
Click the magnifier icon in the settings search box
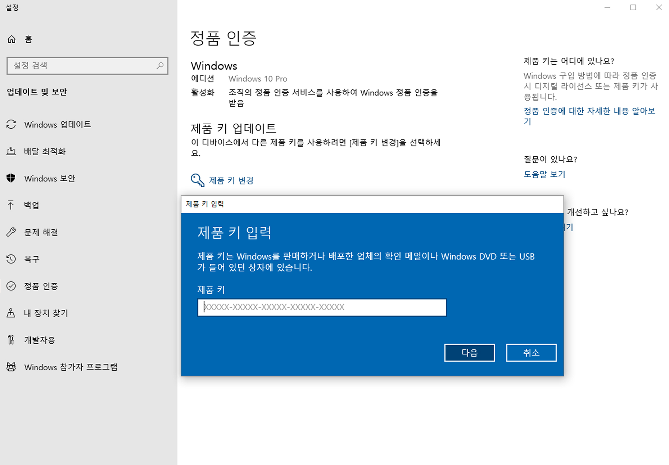[x=160, y=66]
